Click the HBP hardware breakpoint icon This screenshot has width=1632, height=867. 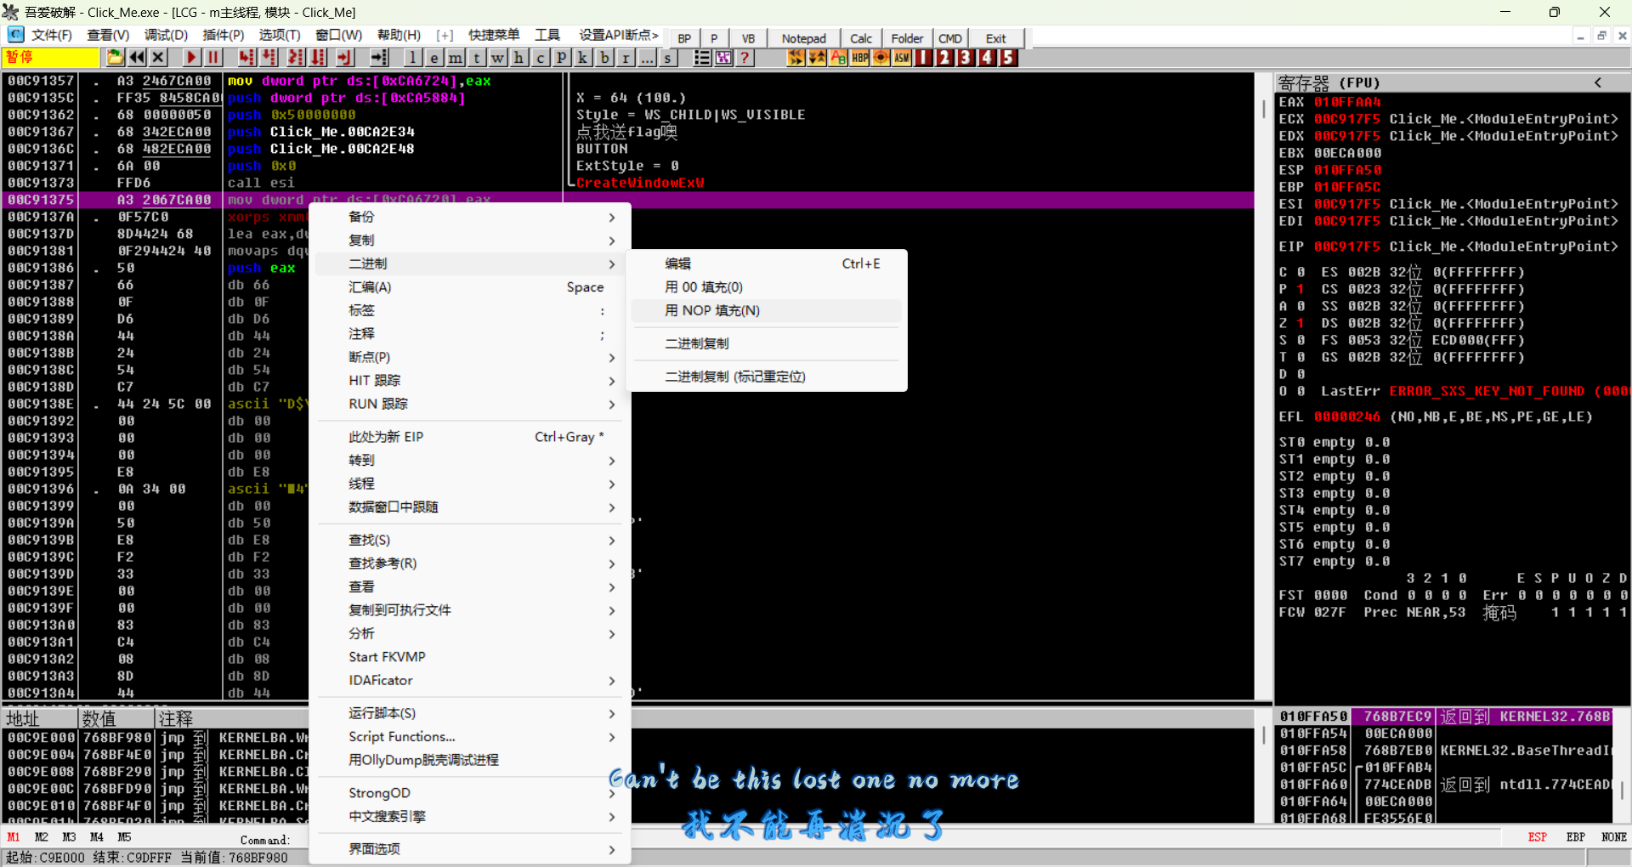coord(860,57)
